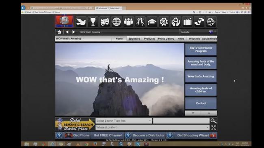Open the browser Safety menu
This screenshot has width=264, height=148.
coord(225,12)
